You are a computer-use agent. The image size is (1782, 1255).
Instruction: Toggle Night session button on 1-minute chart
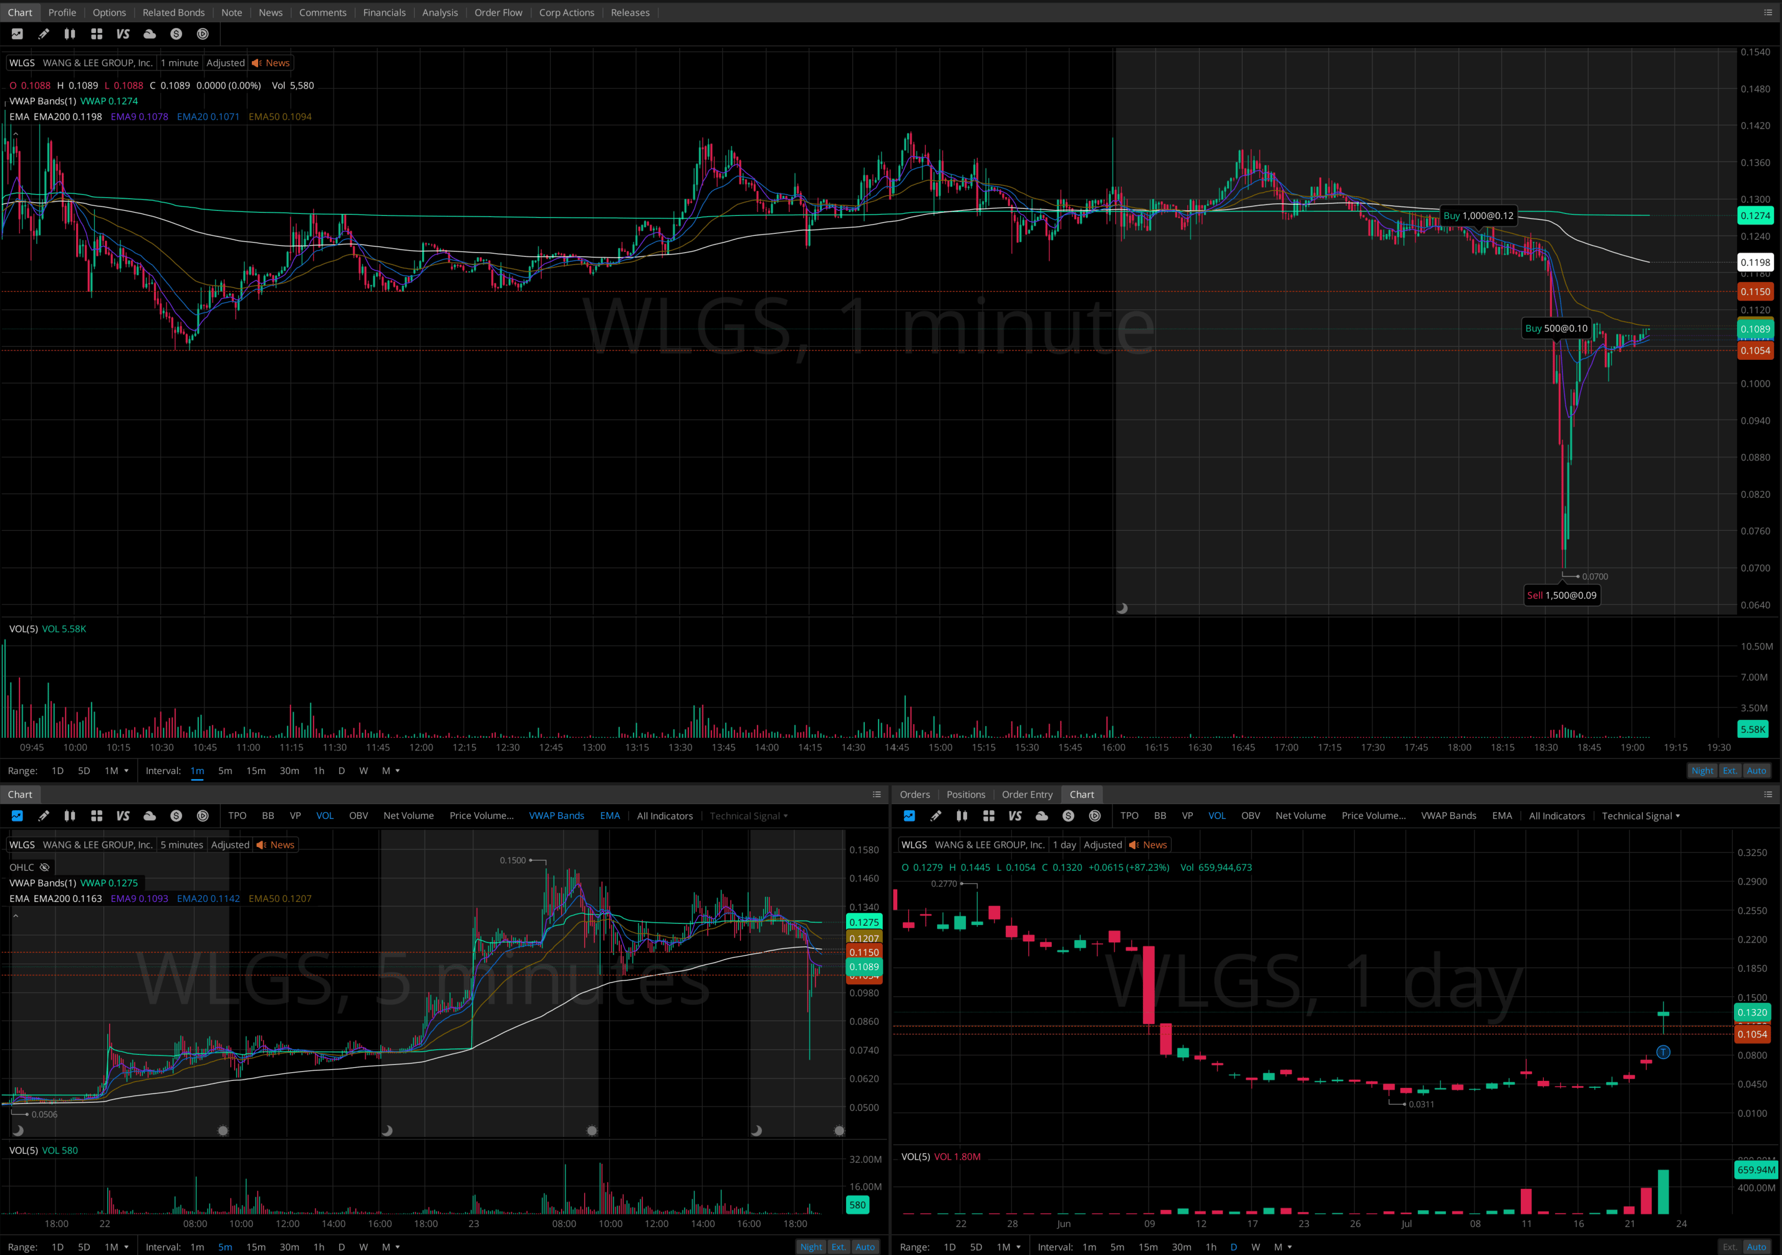pos(1702,770)
